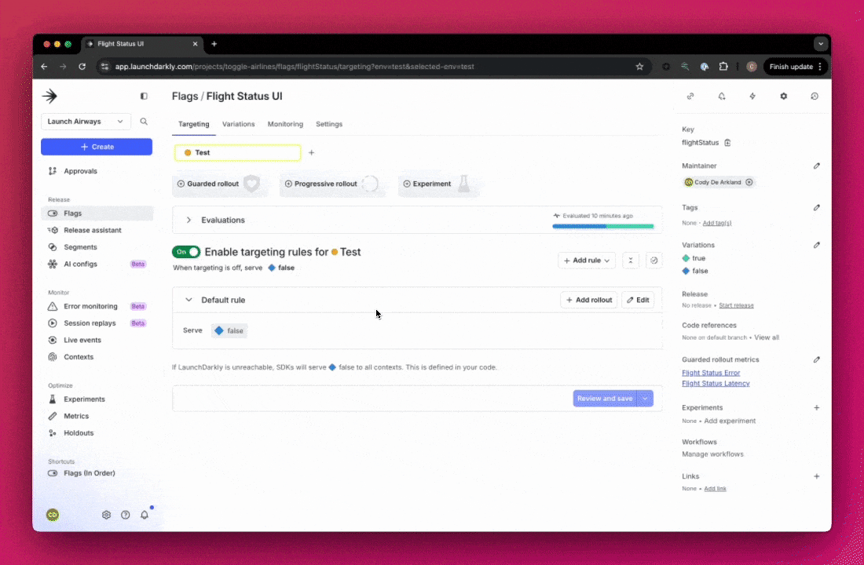The image size is (864, 565).
Task: Open notifications bell at sidebar bottom
Action: 145,515
